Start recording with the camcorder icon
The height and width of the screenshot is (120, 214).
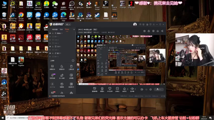coord(142,89)
